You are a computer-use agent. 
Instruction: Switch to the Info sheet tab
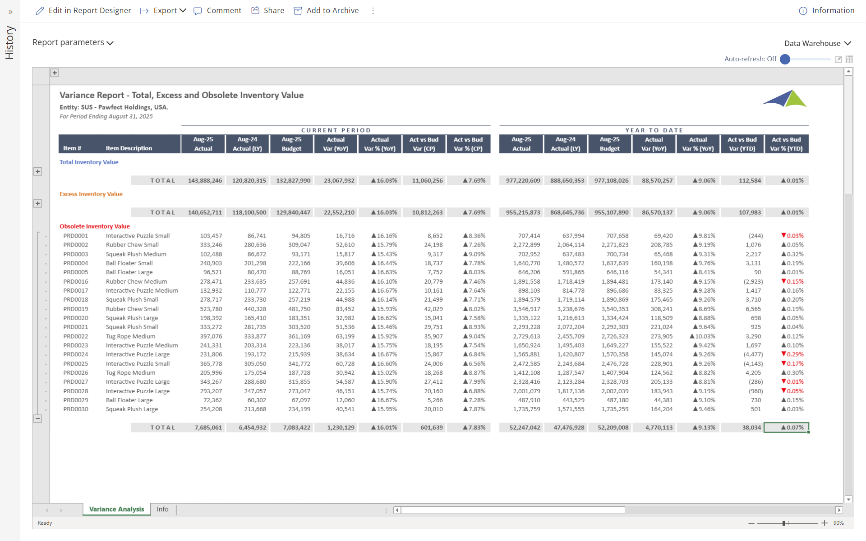[162, 509]
